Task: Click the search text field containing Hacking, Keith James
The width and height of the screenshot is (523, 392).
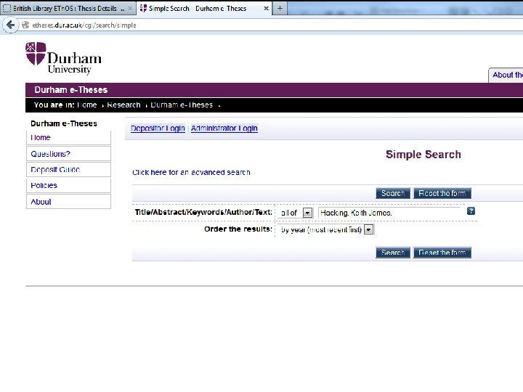Action: point(391,213)
